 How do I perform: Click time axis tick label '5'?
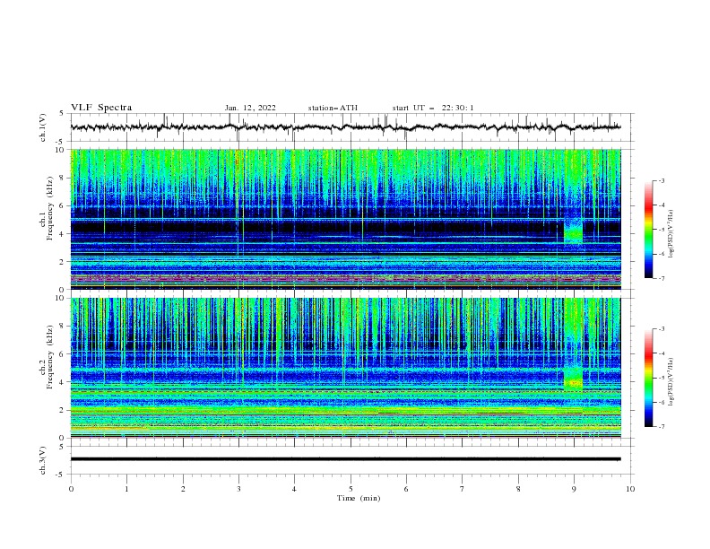(x=351, y=489)
